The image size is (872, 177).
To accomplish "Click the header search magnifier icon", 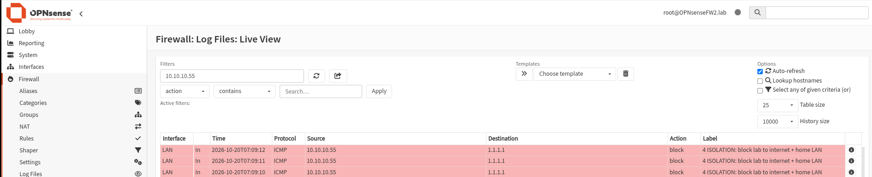I will pyautogui.click(x=757, y=13).
